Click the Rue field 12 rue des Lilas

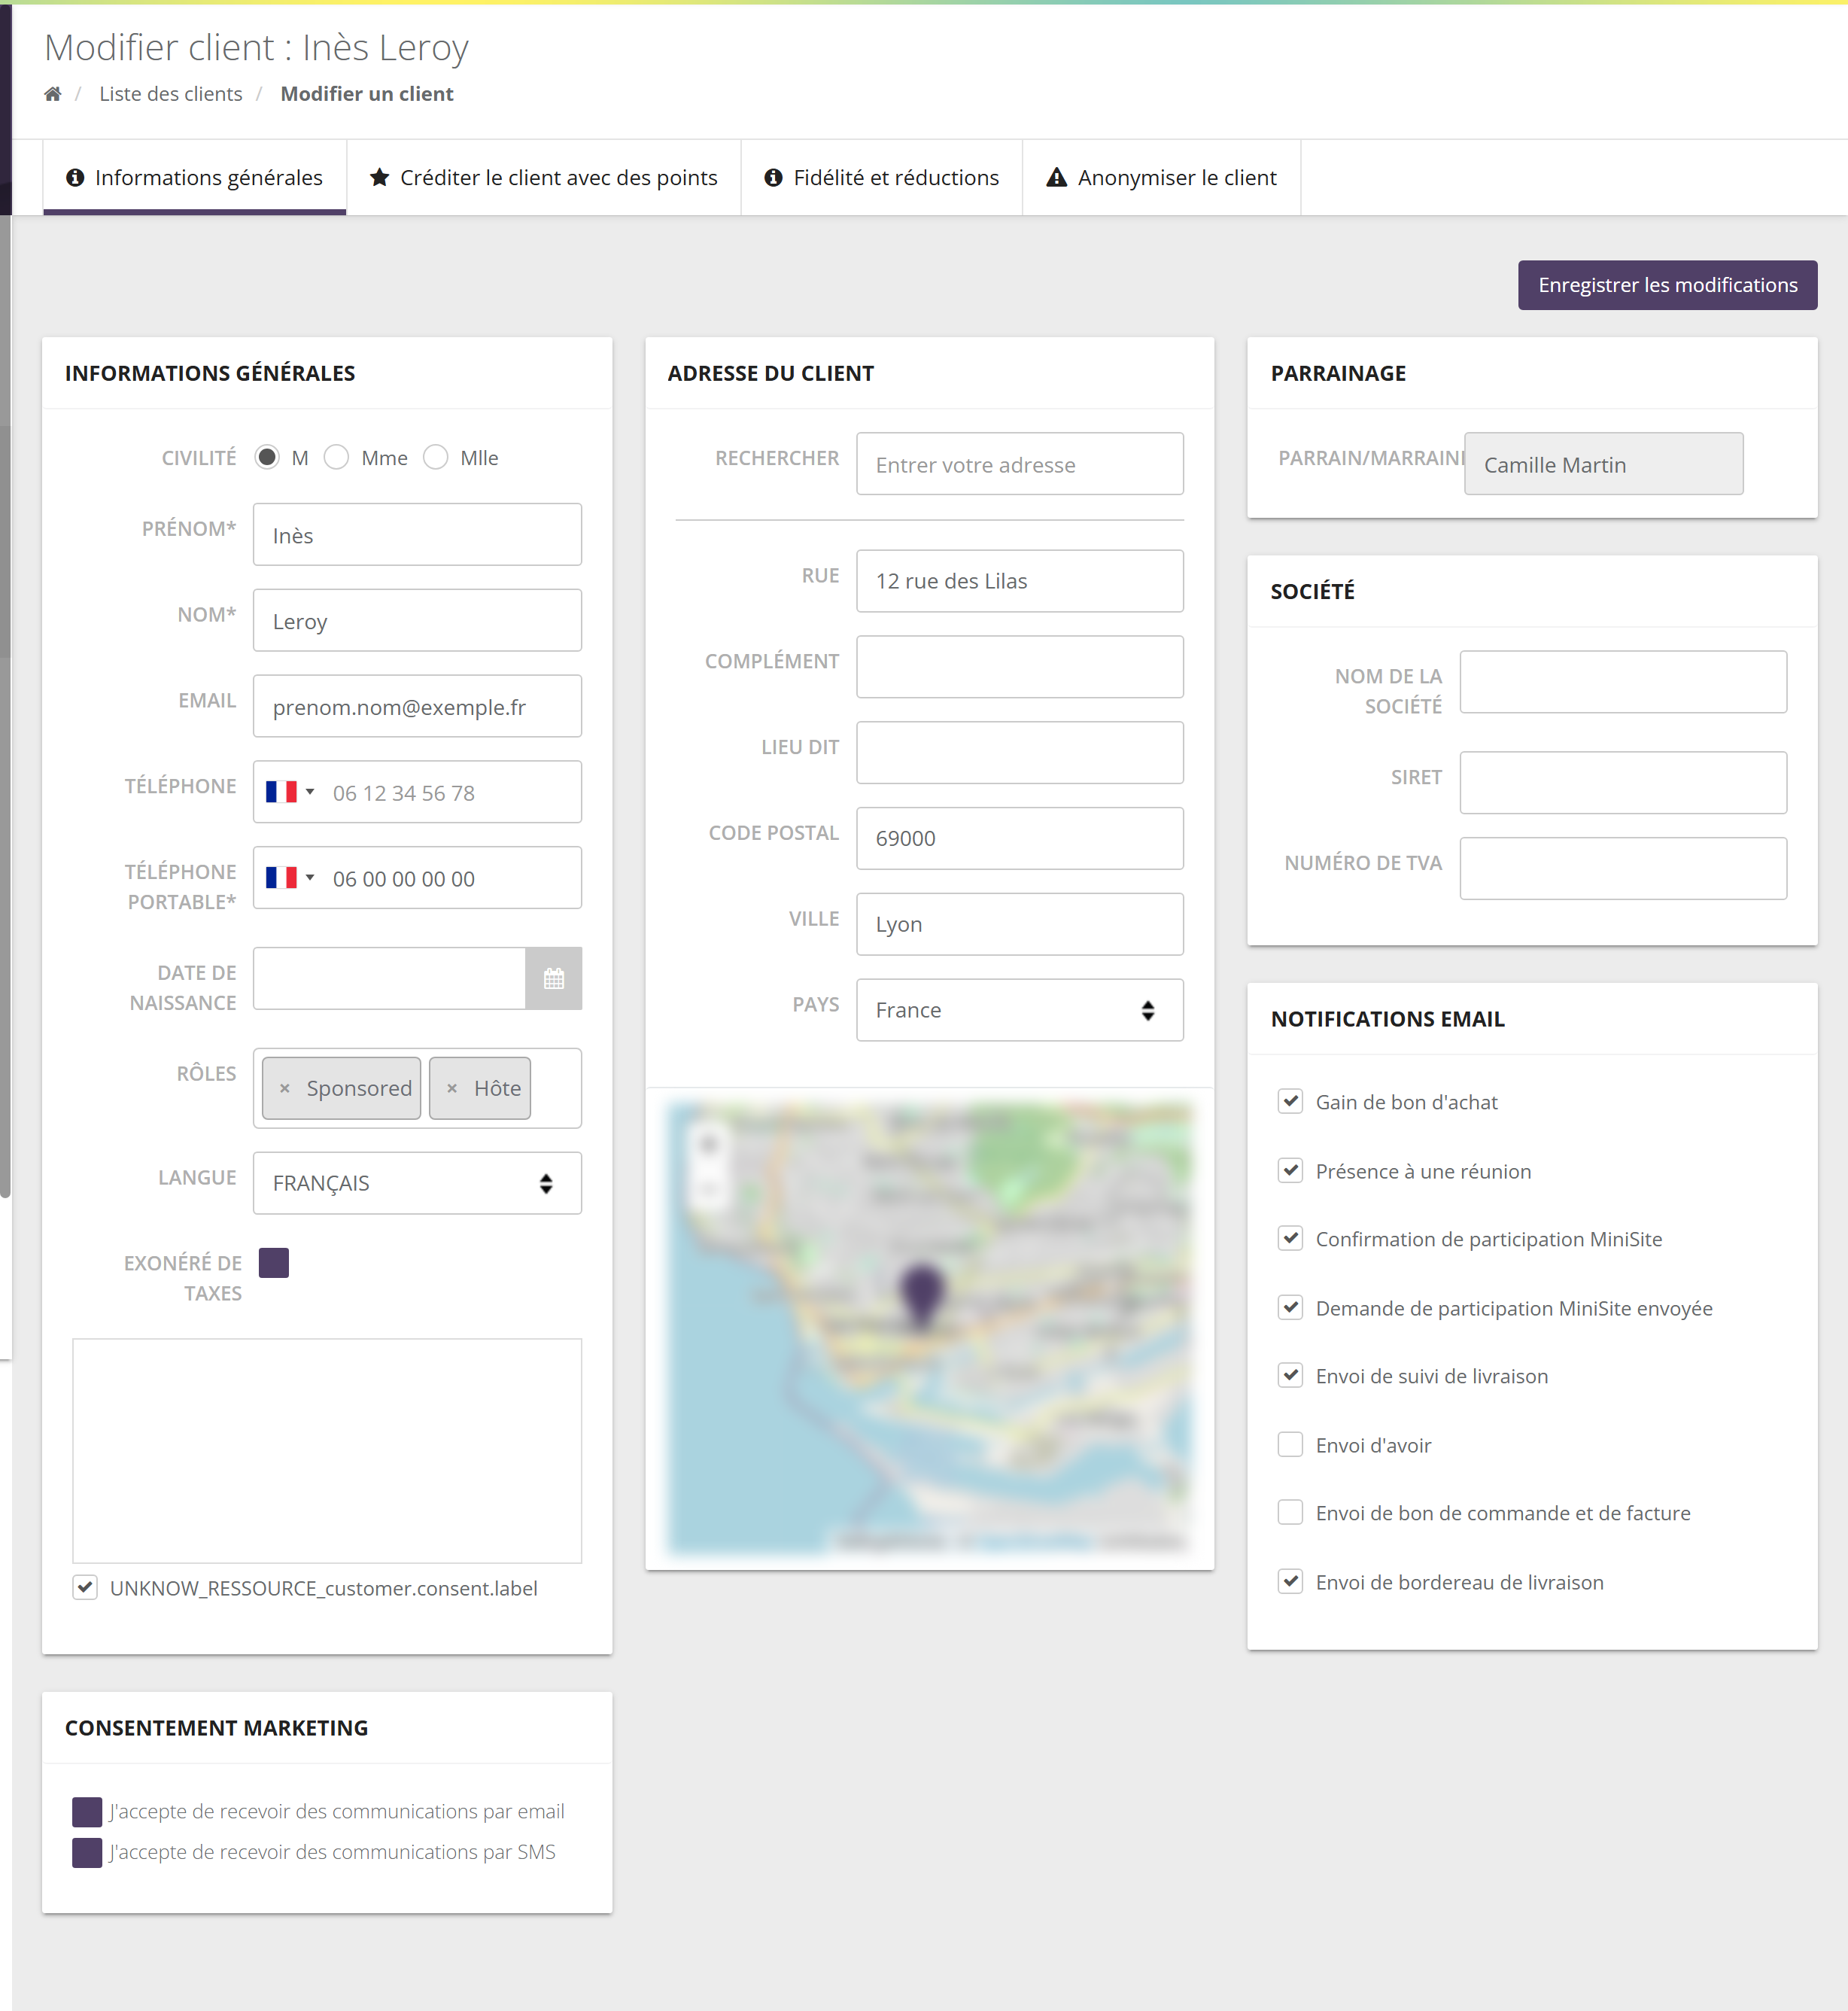pyautogui.click(x=1019, y=581)
